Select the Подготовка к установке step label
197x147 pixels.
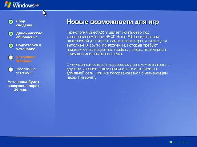pyautogui.click(x=29, y=47)
